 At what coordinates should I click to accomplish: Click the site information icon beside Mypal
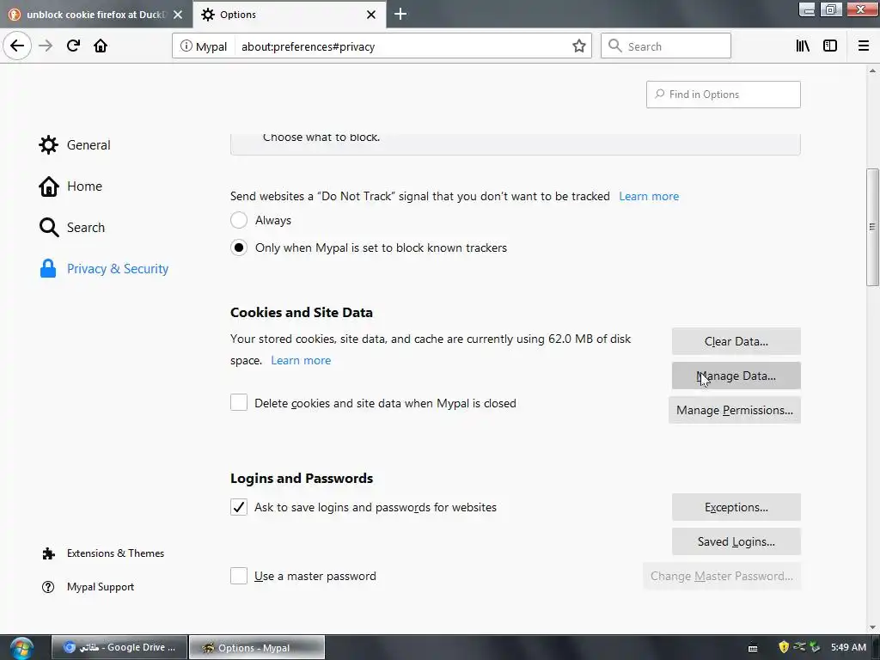coord(186,46)
